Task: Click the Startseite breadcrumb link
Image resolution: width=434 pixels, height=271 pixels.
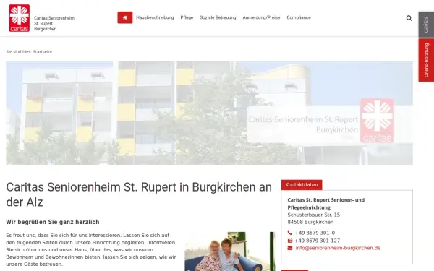Action: pos(43,52)
